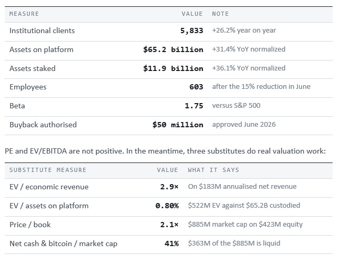Select the Price / book row label
Image resolution: width=341 pixels, height=264 pixels.
[x=30, y=225]
